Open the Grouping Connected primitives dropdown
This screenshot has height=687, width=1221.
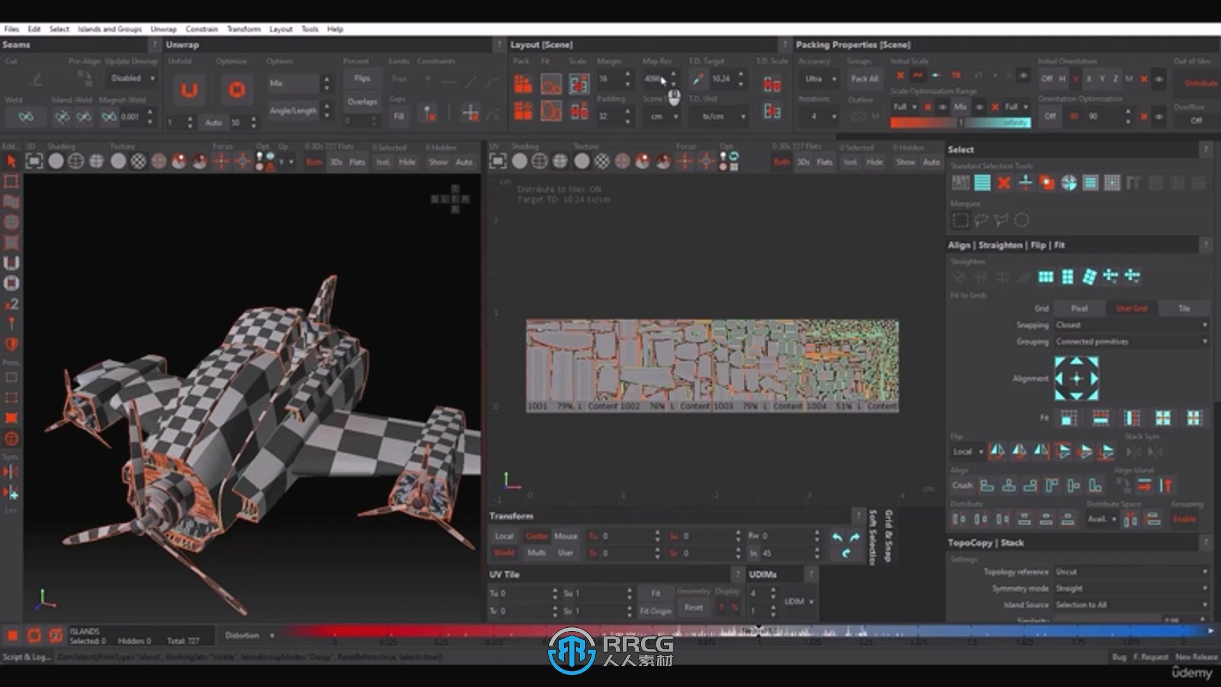(1131, 342)
